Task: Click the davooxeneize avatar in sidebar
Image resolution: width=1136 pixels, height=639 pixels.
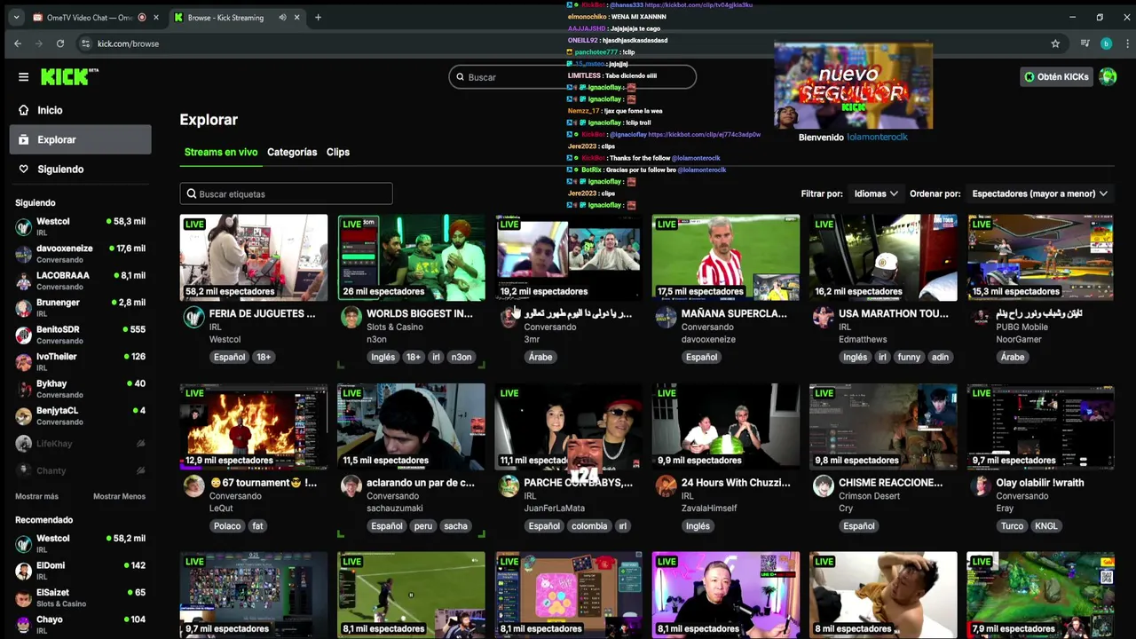Action: [x=24, y=254]
